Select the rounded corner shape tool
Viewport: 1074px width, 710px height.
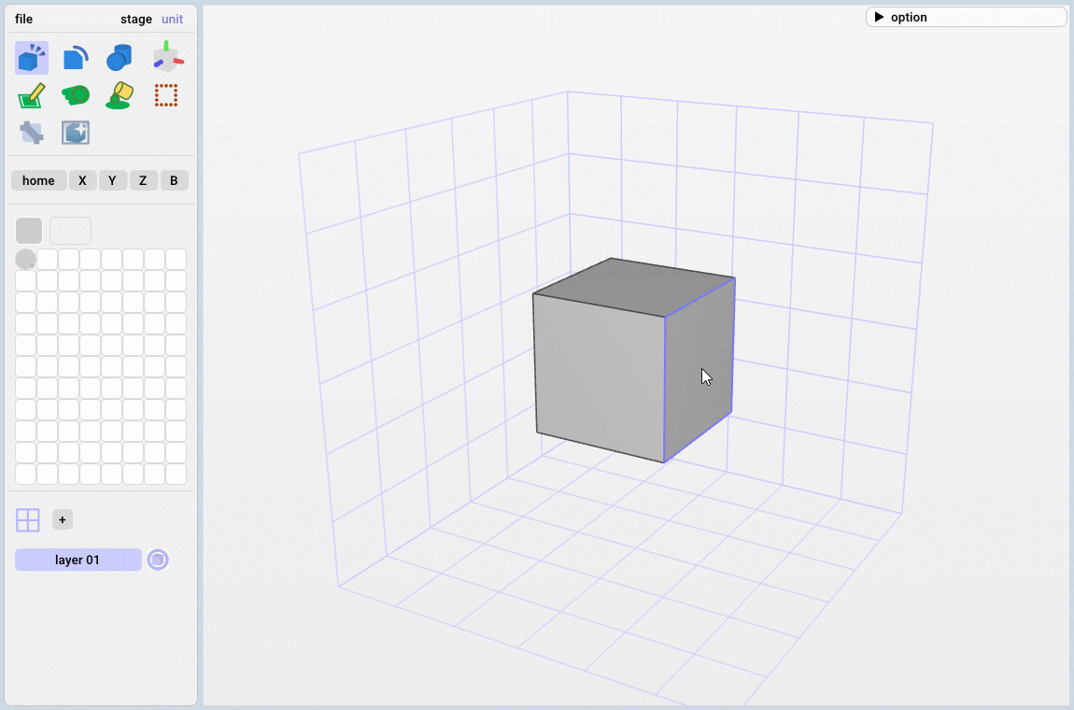click(76, 58)
